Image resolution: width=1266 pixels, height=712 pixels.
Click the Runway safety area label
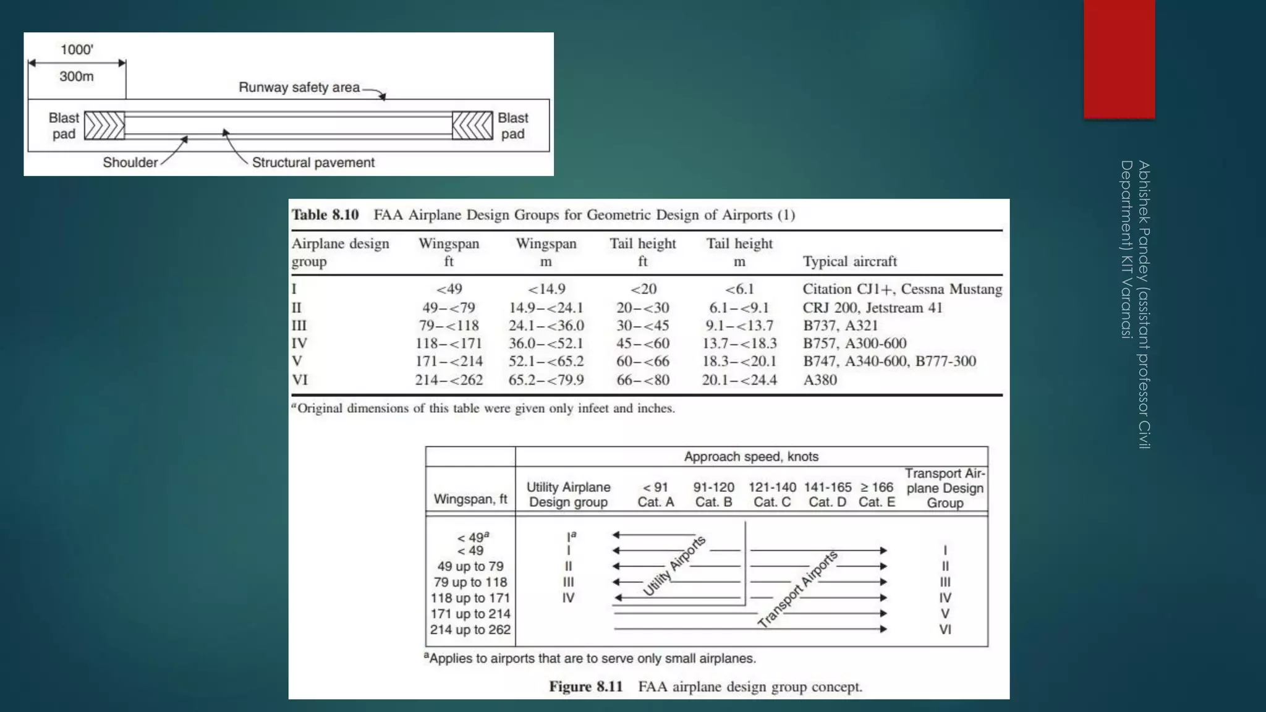pyautogui.click(x=299, y=88)
